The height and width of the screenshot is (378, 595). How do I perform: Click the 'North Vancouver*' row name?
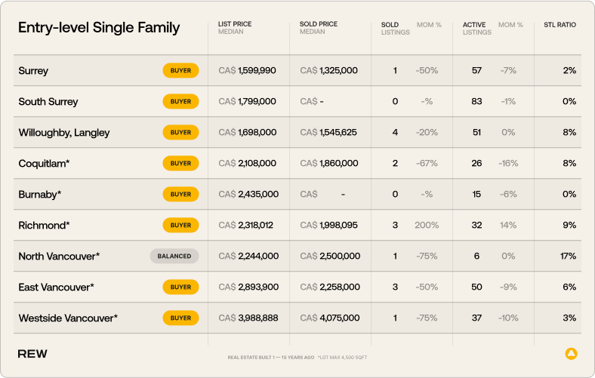pos(59,257)
